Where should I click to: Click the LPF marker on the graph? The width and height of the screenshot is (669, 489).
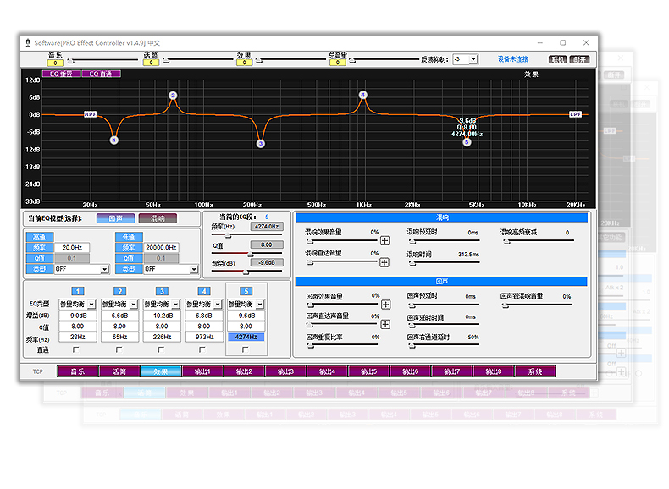point(576,114)
